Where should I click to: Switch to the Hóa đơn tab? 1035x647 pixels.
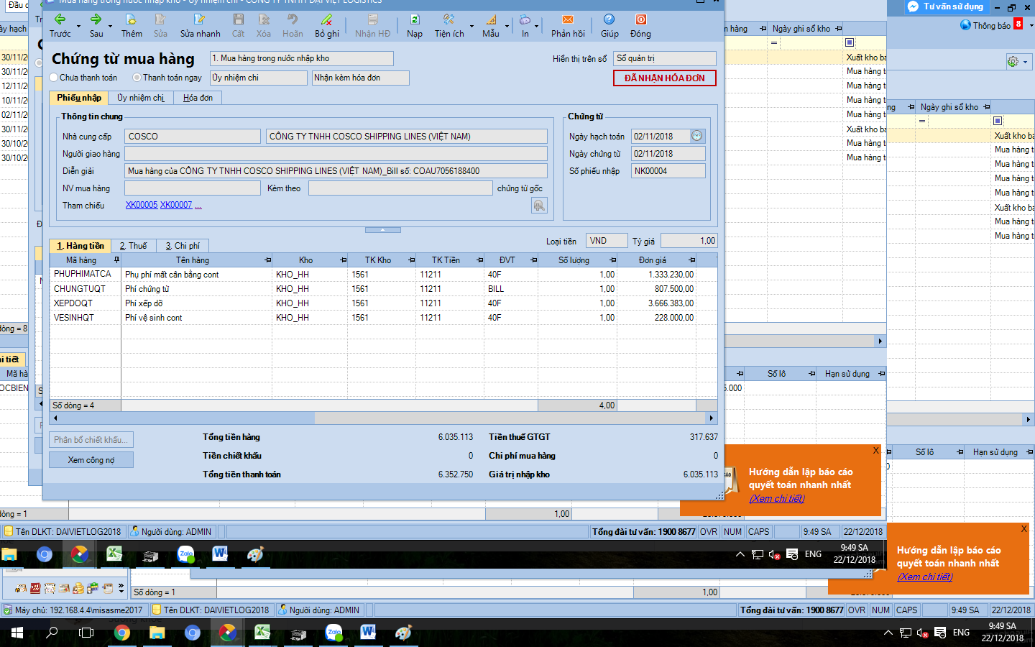pyautogui.click(x=198, y=98)
